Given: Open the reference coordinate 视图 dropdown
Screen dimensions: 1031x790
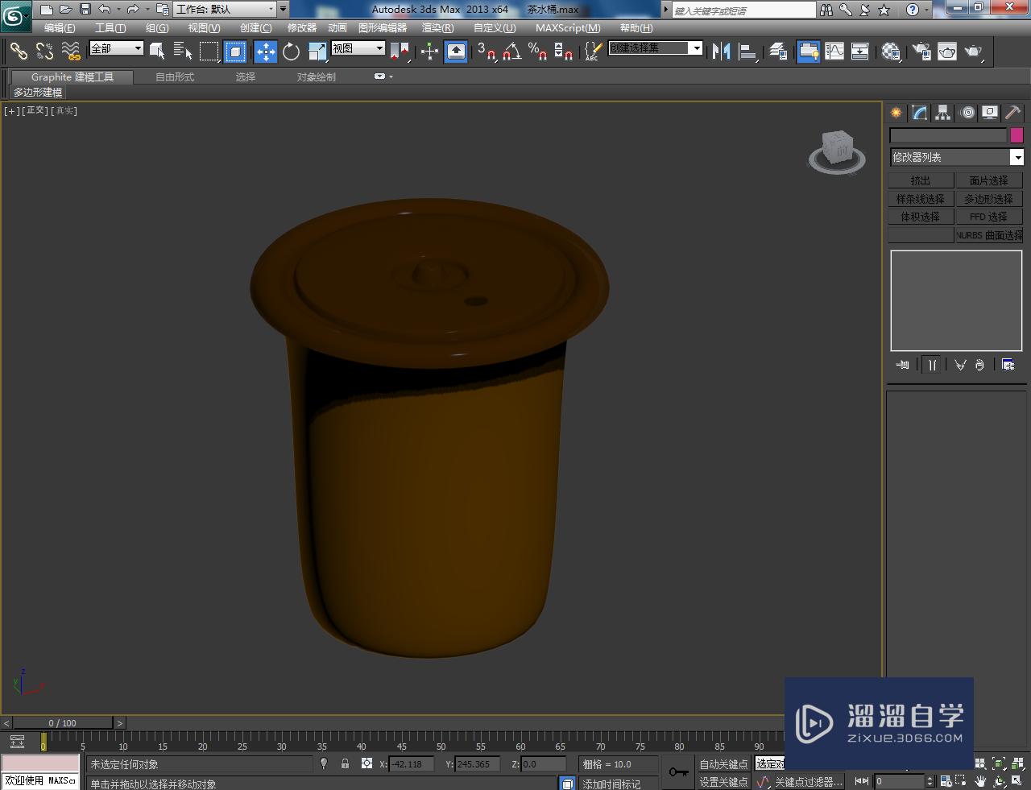Looking at the screenshot, I should pos(358,48).
